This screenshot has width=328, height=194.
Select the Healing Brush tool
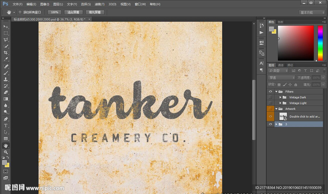click(x=6, y=66)
